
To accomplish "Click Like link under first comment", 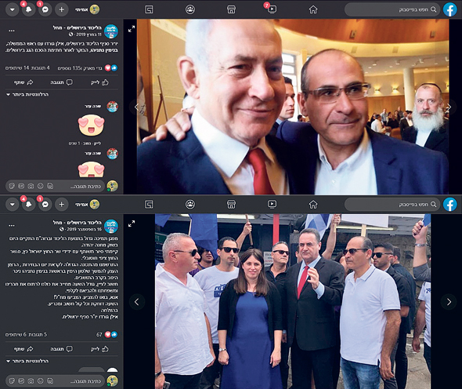I will [97, 144].
